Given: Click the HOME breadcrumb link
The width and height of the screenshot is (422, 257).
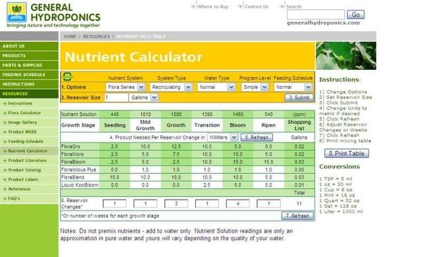Looking at the screenshot, I should pyautogui.click(x=70, y=36).
